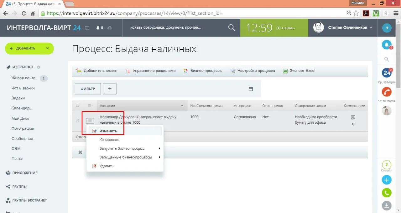Viewport: 401px width, 213px height.
Task: Click the orange missed call icon
Action: [387, 92]
